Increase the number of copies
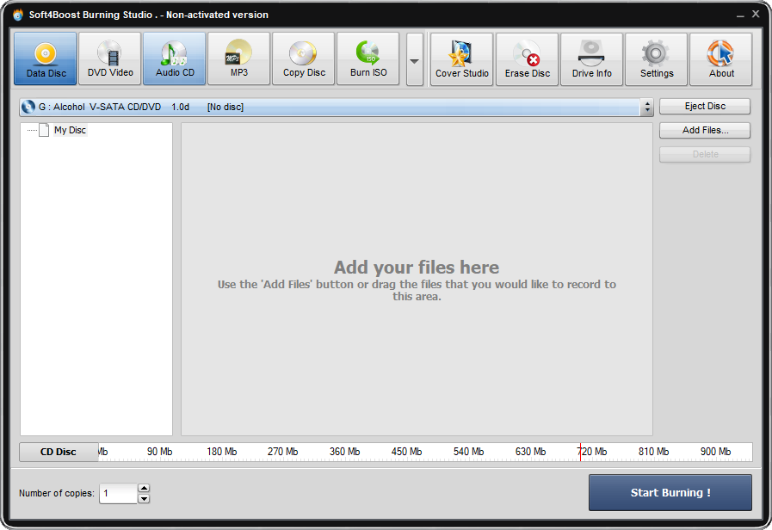Screen dimensions: 772x530 tap(144, 488)
